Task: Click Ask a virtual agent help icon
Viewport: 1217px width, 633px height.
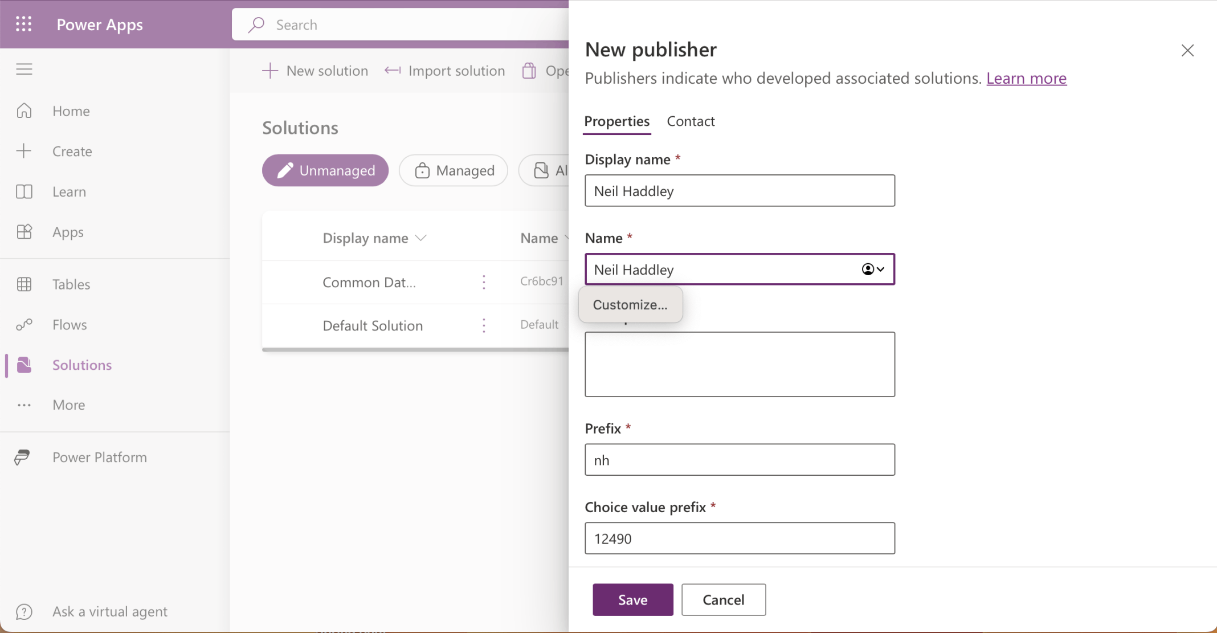Action: [24, 612]
